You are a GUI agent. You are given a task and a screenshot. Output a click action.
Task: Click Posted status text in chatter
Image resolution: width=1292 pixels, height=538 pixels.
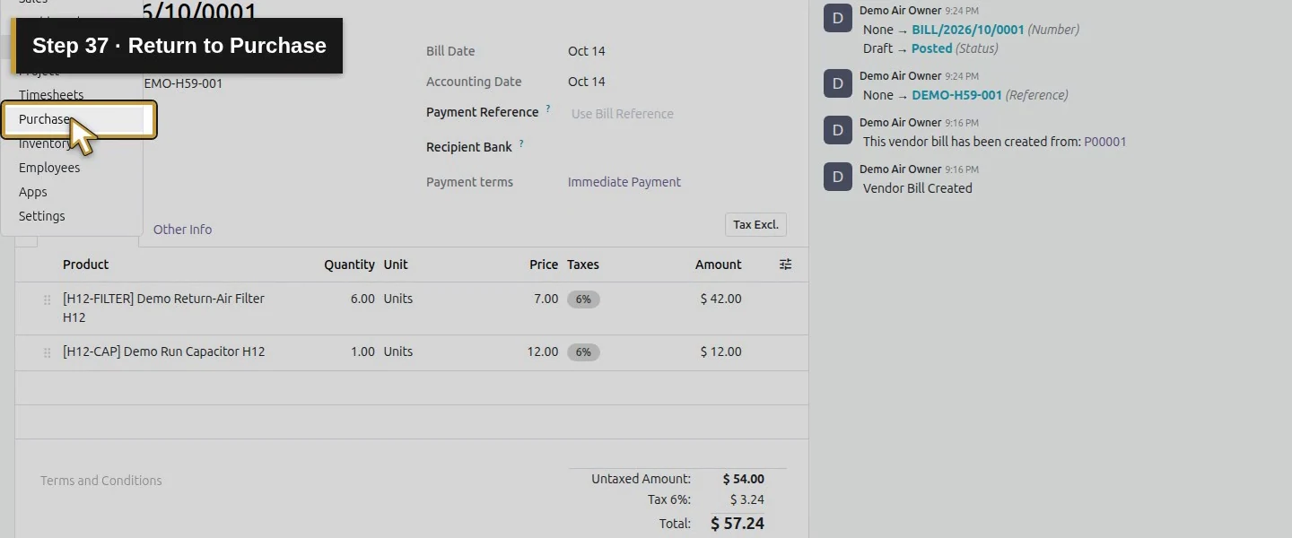tap(931, 48)
